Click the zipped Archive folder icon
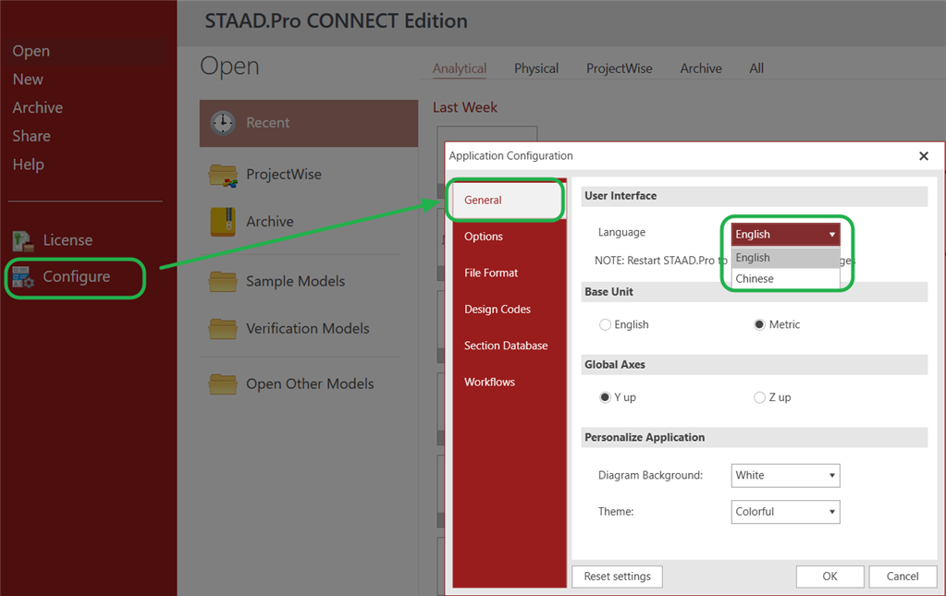Viewport: 946px width, 596px height. [223, 222]
